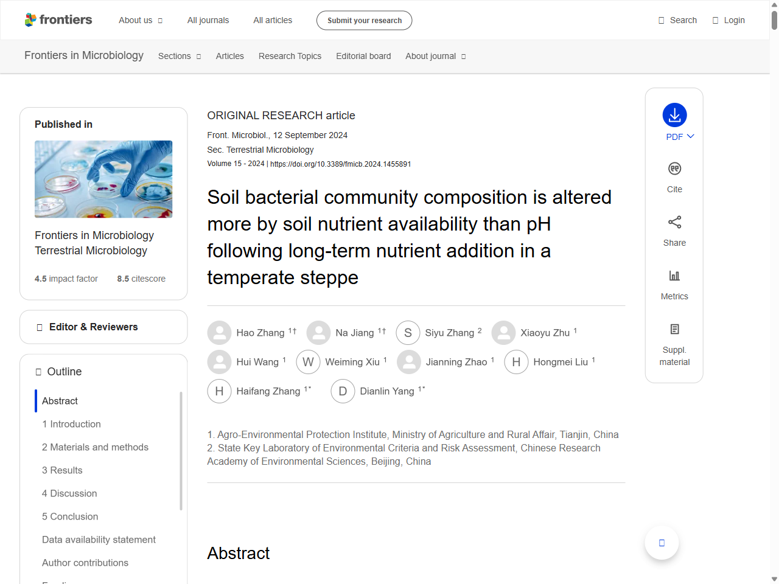
Task: View the Editorial board
Action: tap(363, 56)
